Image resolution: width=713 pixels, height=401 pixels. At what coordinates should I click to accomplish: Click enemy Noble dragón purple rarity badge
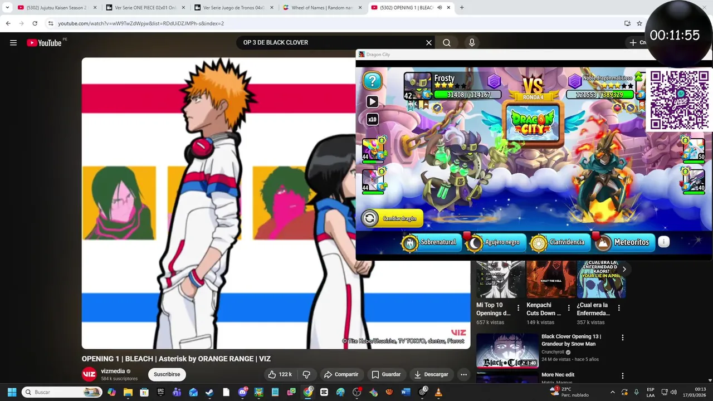pyautogui.click(x=574, y=81)
